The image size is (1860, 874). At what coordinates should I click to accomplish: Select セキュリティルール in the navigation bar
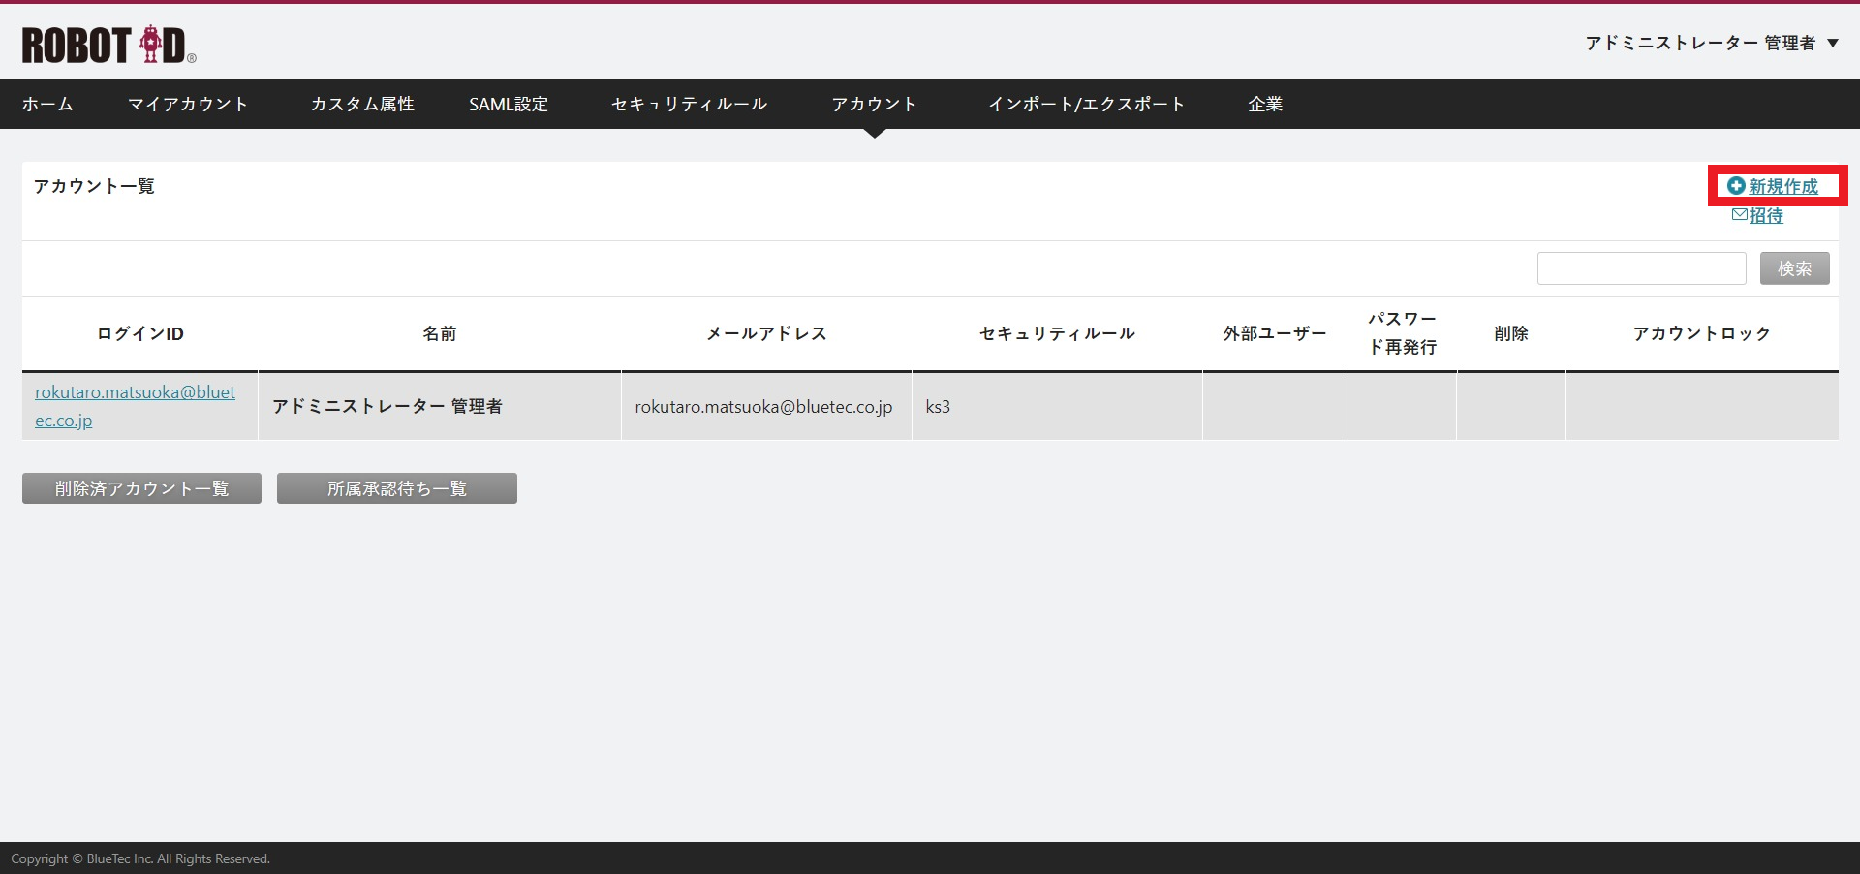point(689,104)
